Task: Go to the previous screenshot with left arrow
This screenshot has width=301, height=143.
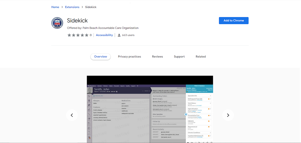Action: click(x=72, y=115)
